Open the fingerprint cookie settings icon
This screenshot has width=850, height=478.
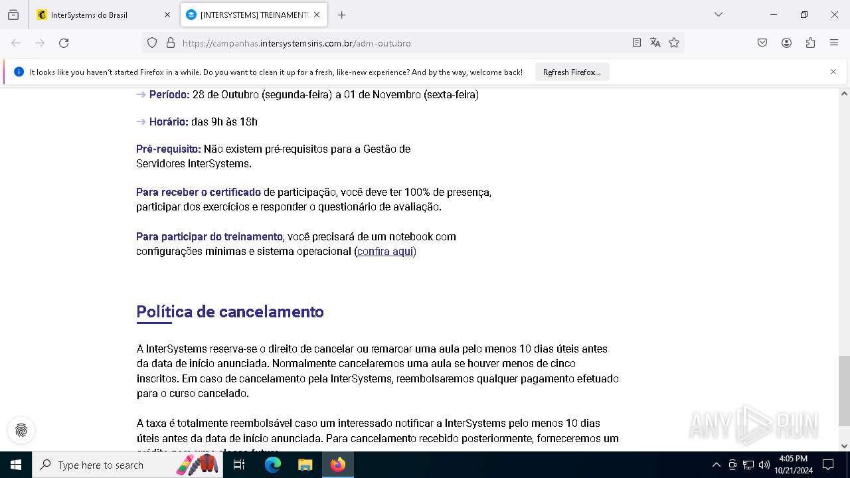pyautogui.click(x=21, y=430)
